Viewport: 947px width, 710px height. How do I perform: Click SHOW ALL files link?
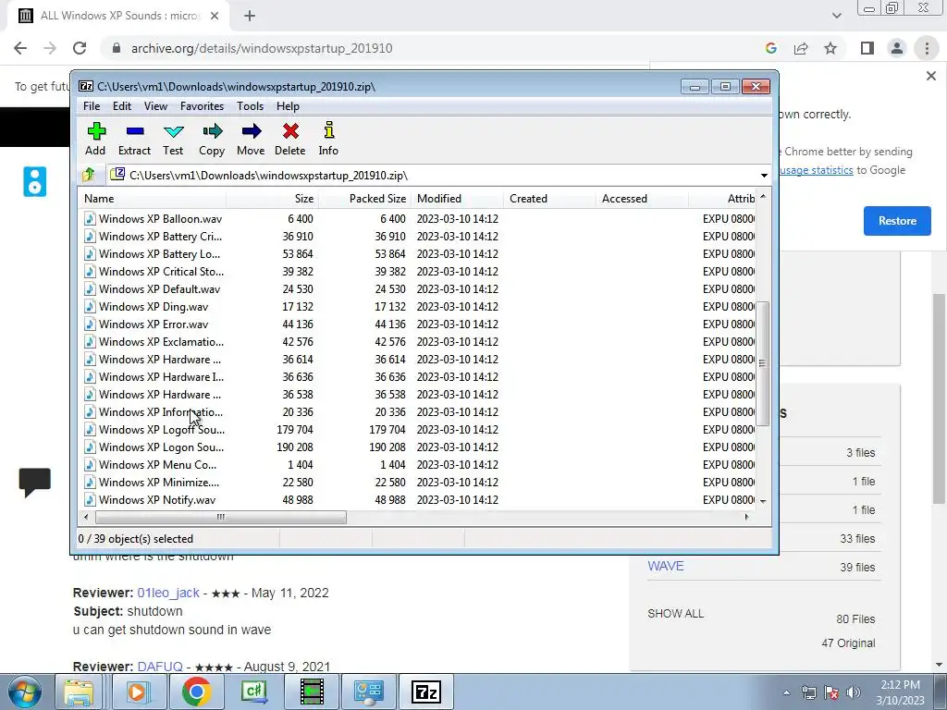tap(675, 614)
